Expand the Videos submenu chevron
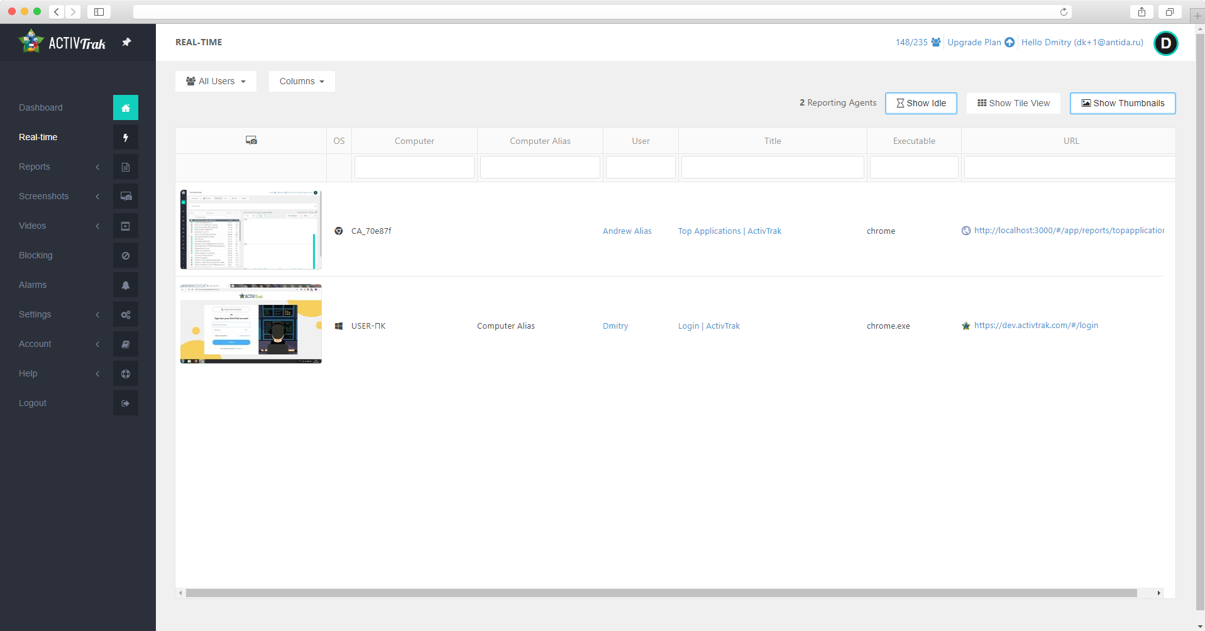The width and height of the screenshot is (1205, 631). [97, 226]
